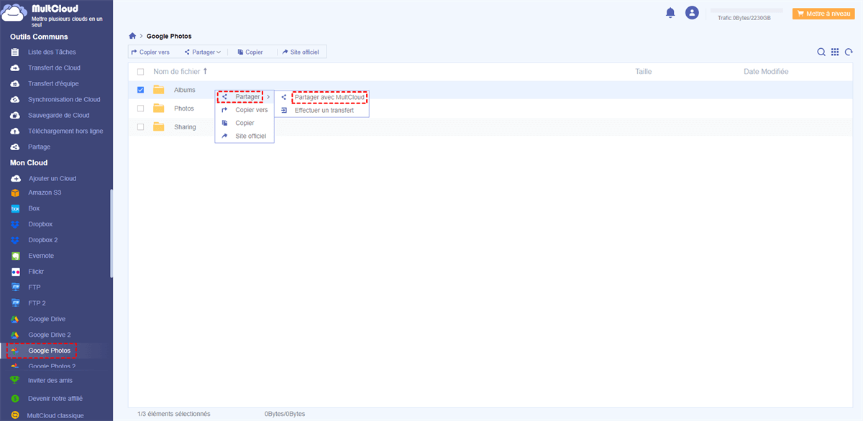
Task: Check the Sharing row checkbox
Action: coord(140,127)
